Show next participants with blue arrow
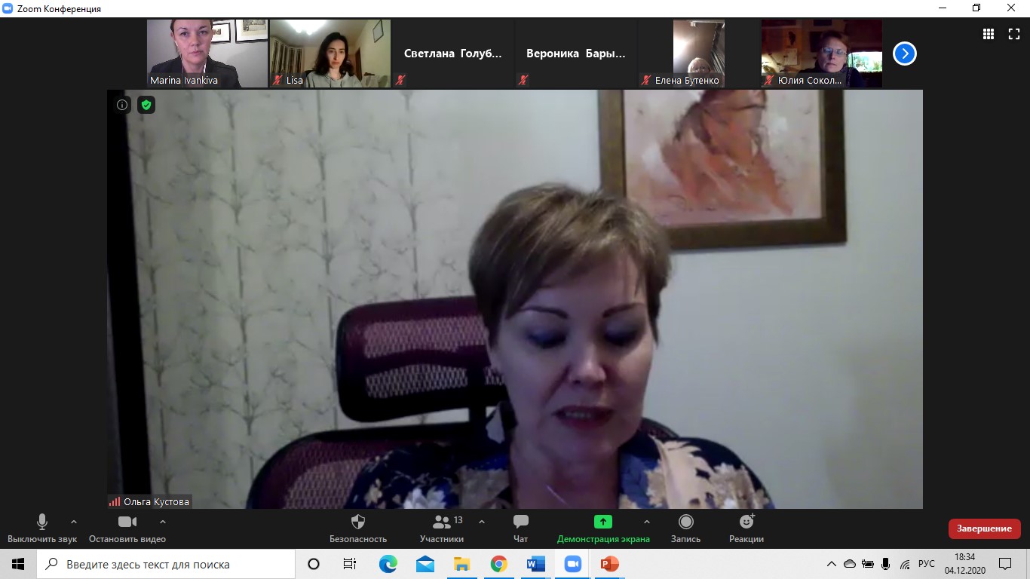The image size is (1030, 579). 905,54
